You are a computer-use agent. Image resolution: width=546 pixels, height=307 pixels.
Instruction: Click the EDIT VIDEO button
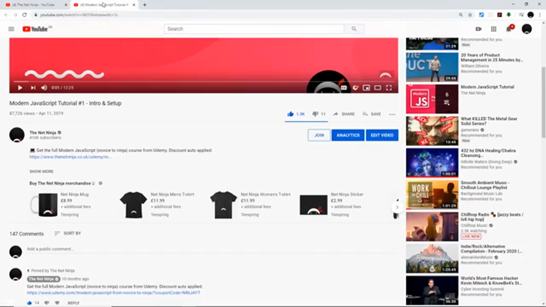(382, 135)
